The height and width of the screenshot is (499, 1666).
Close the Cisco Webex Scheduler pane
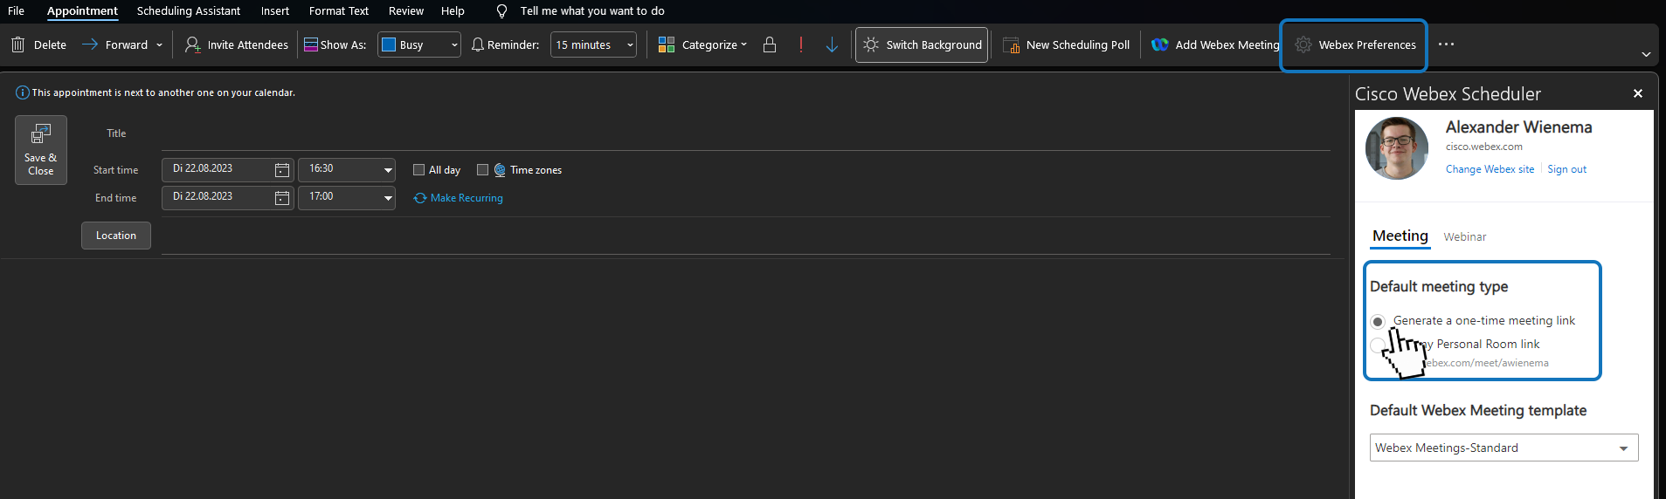(x=1638, y=93)
